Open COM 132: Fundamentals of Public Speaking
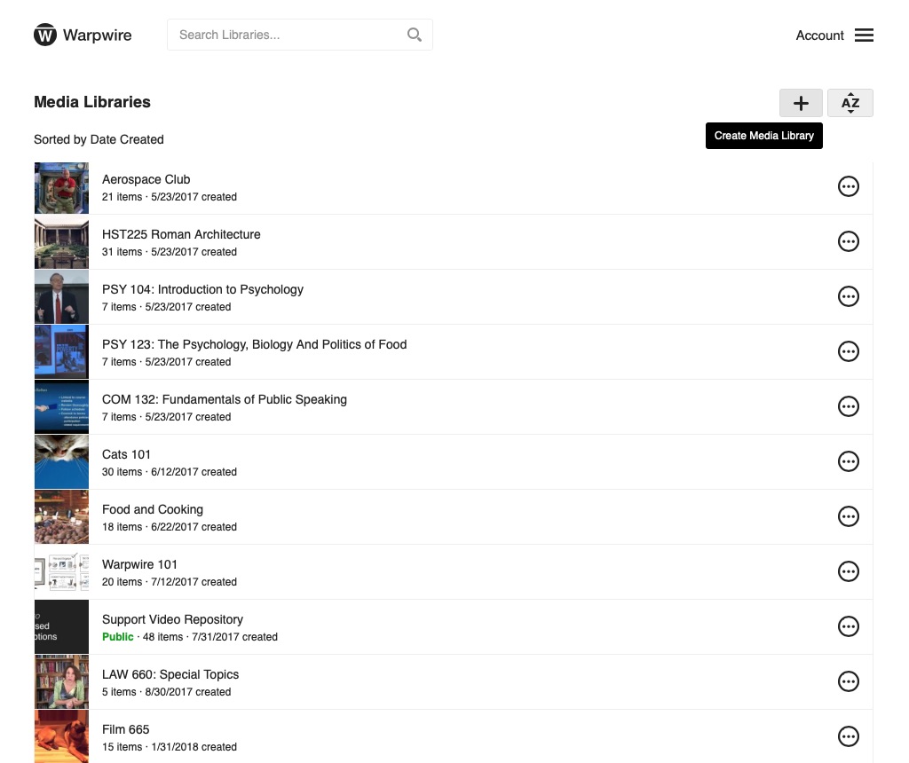 224,399
